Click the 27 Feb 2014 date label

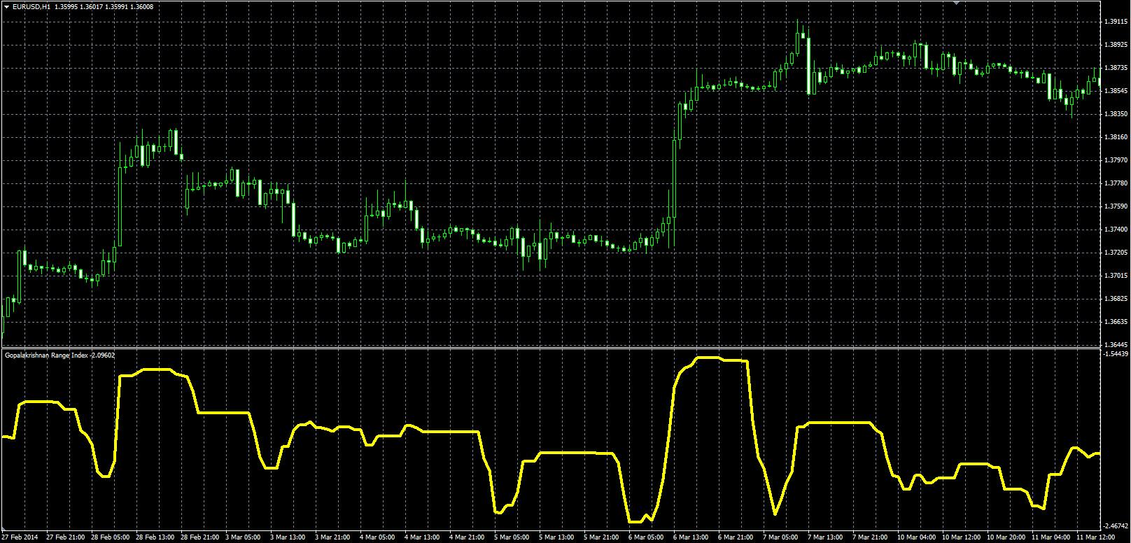pyautogui.click(x=20, y=537)
